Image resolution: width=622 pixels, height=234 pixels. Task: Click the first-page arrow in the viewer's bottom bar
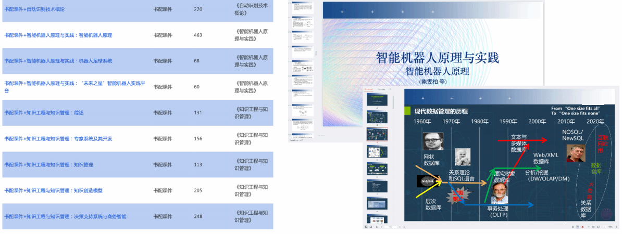click(376, 227)
